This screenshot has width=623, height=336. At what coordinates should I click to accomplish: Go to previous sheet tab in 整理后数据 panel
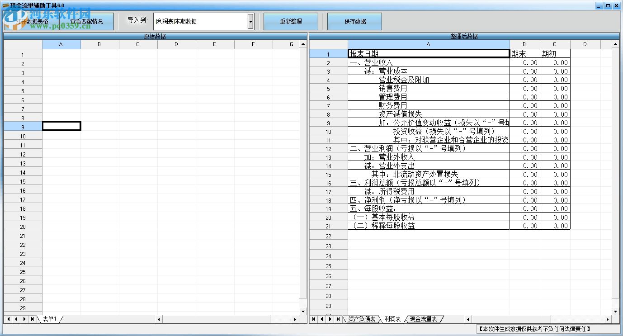pos(322,319)
